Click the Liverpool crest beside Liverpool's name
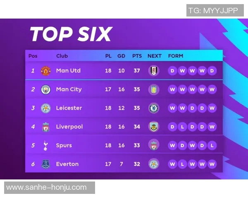Viewport: 248px width, 198px height. 45,127
